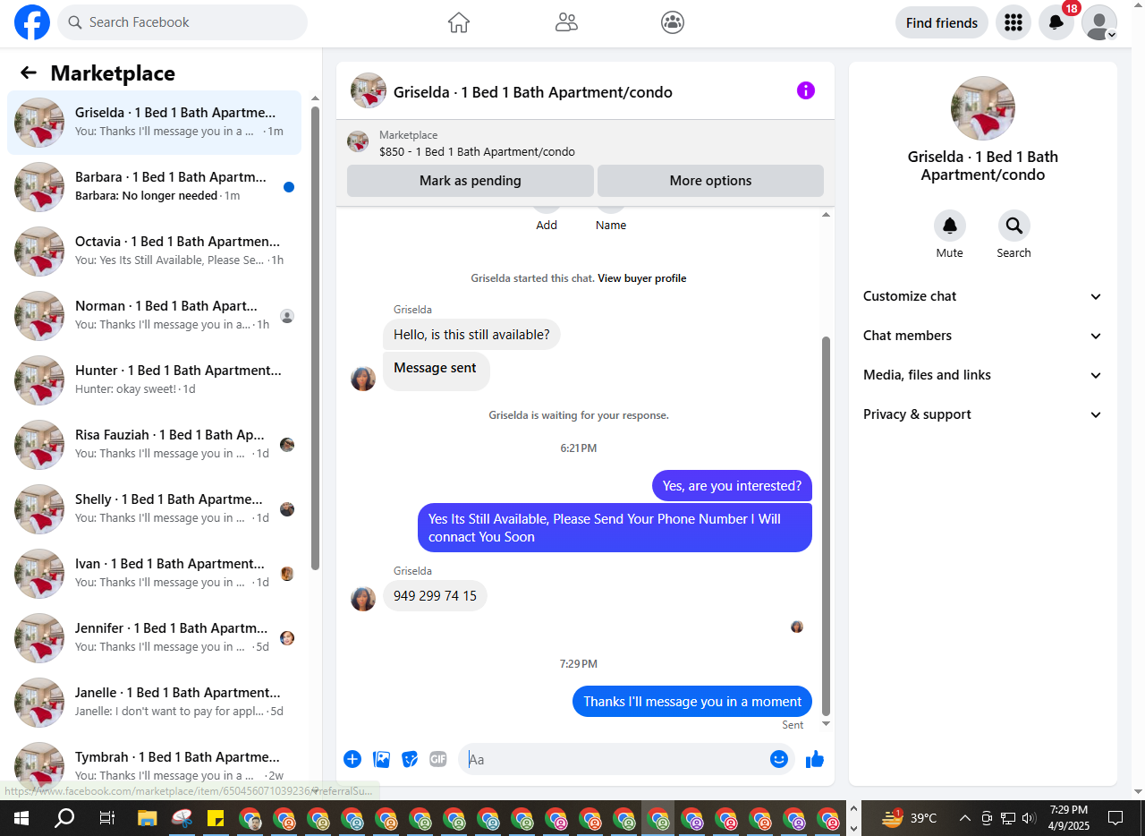
Task: Click the volume icon in system tray
Action: coord(1029,818)
